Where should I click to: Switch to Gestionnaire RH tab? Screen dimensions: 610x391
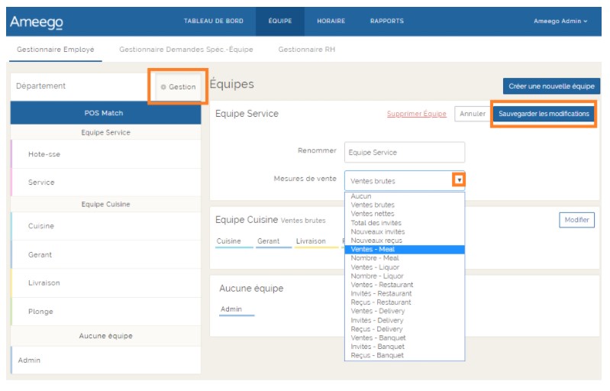pyautogui.click(x=306, y=50)
